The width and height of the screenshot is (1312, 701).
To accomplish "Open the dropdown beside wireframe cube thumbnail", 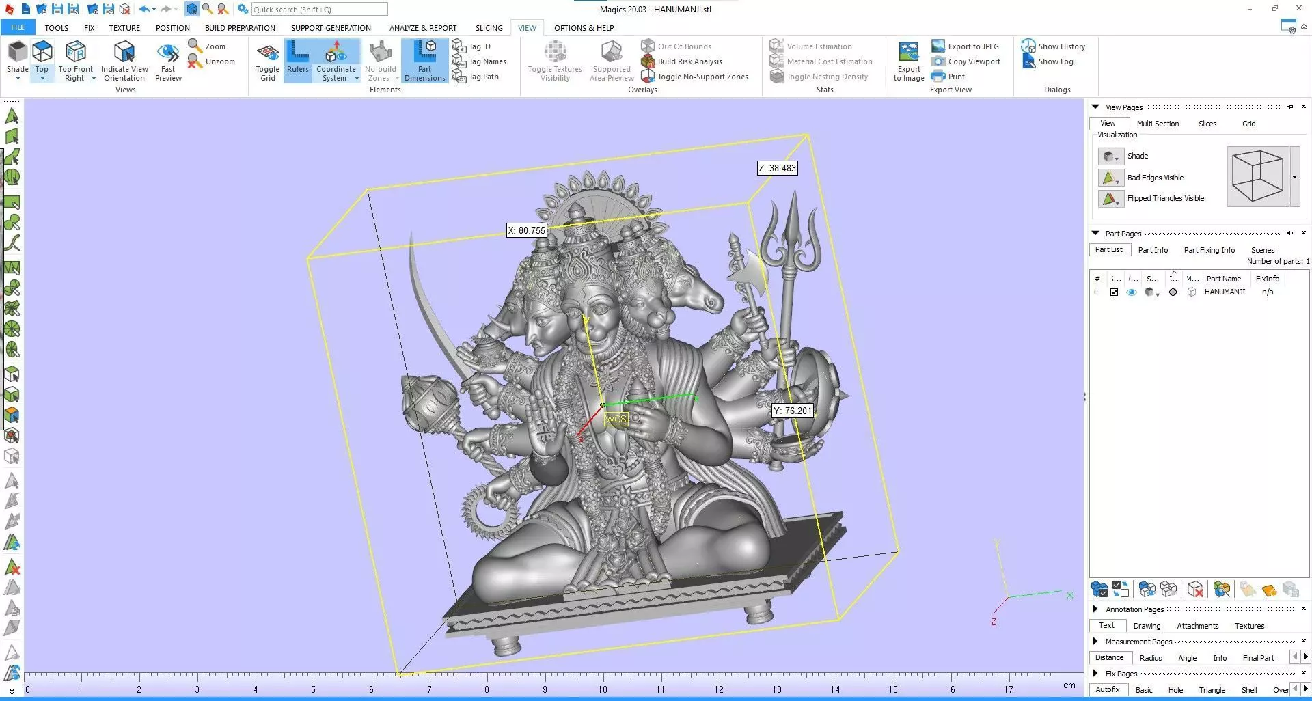I will pyautogui.click(x=1294, y=176).
